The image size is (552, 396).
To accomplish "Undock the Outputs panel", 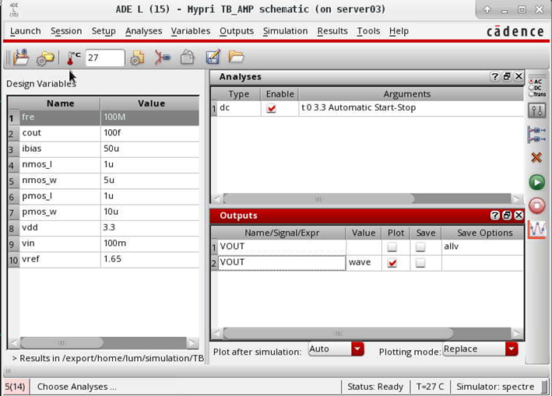I will click(507, 216).
